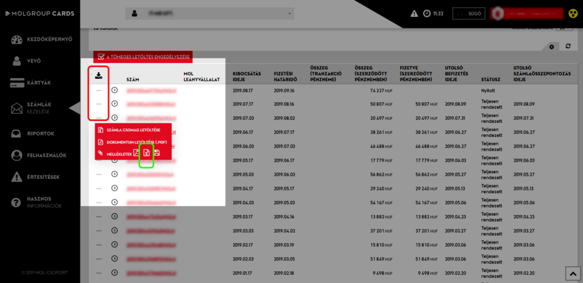Sort table by Státusz column header
The image size is (583, 283).
point(490,80)
